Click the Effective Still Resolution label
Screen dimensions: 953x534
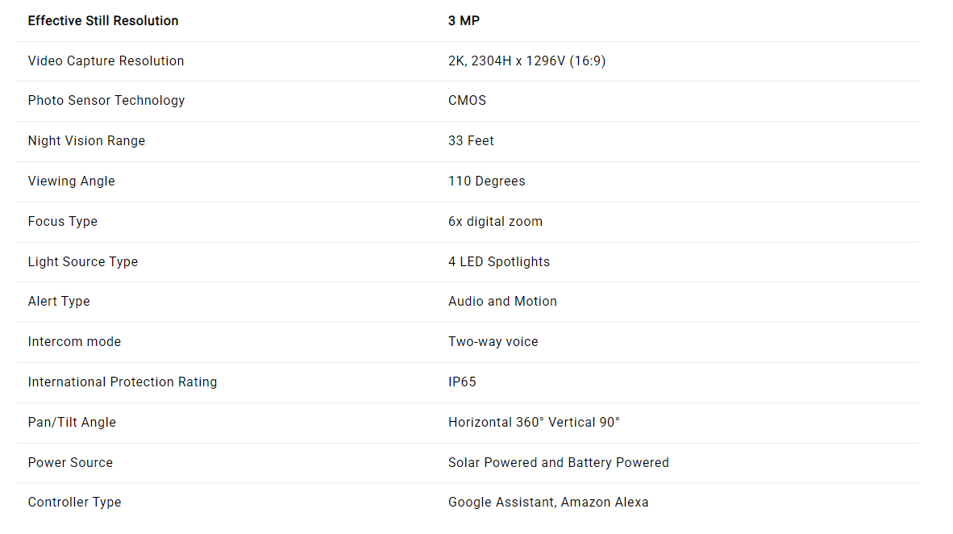(103, 21)
